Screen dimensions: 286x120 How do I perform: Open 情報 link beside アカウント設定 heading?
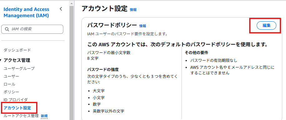click(x=133, y=10)
